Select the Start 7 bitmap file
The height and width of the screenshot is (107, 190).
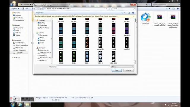click(x=87, y=29)
